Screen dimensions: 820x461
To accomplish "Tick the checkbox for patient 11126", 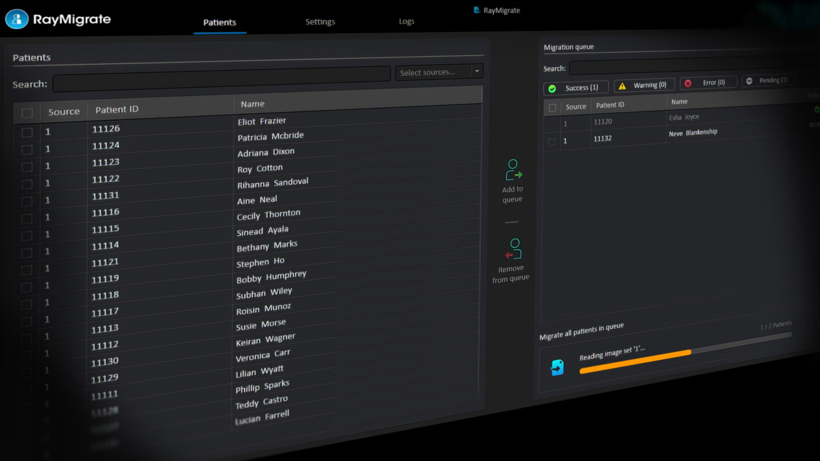I will point(27,132).
